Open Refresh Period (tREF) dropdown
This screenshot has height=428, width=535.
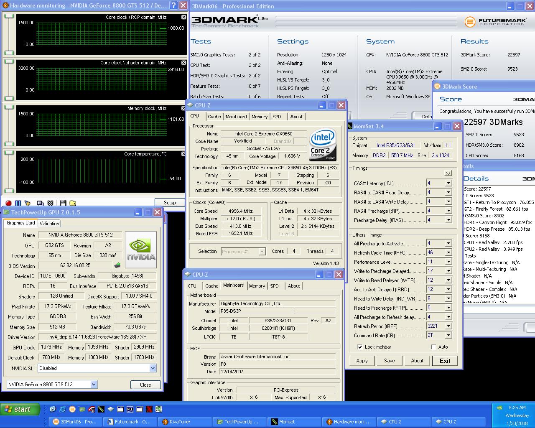(448, 326)
